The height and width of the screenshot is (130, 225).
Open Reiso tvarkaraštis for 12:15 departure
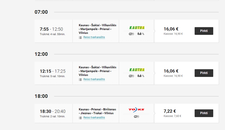coord(94,79)
